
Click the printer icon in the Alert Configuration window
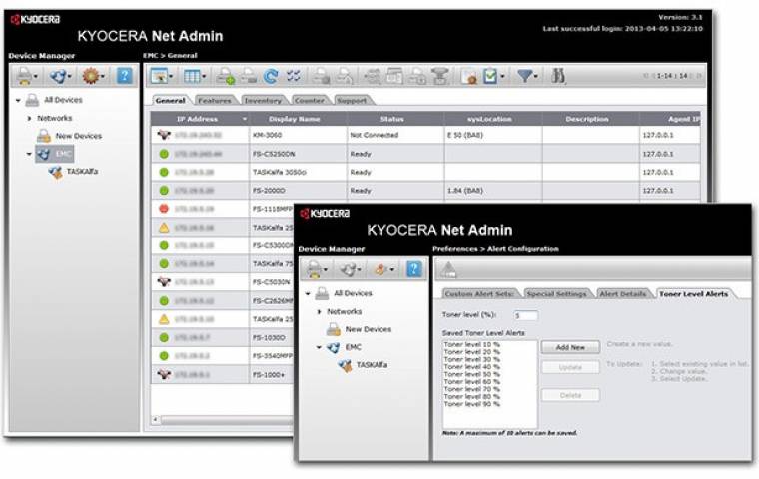[314, 269]
